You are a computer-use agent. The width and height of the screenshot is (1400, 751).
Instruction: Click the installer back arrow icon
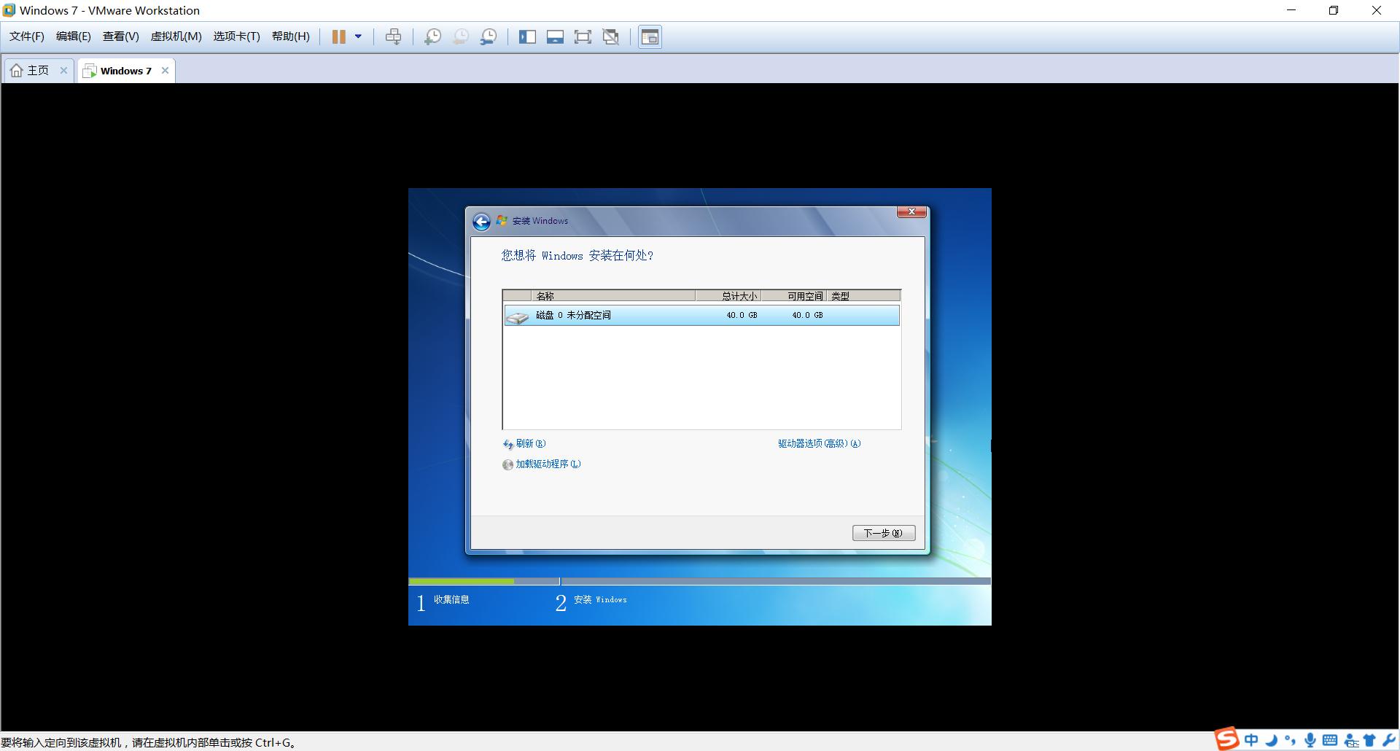481,222
